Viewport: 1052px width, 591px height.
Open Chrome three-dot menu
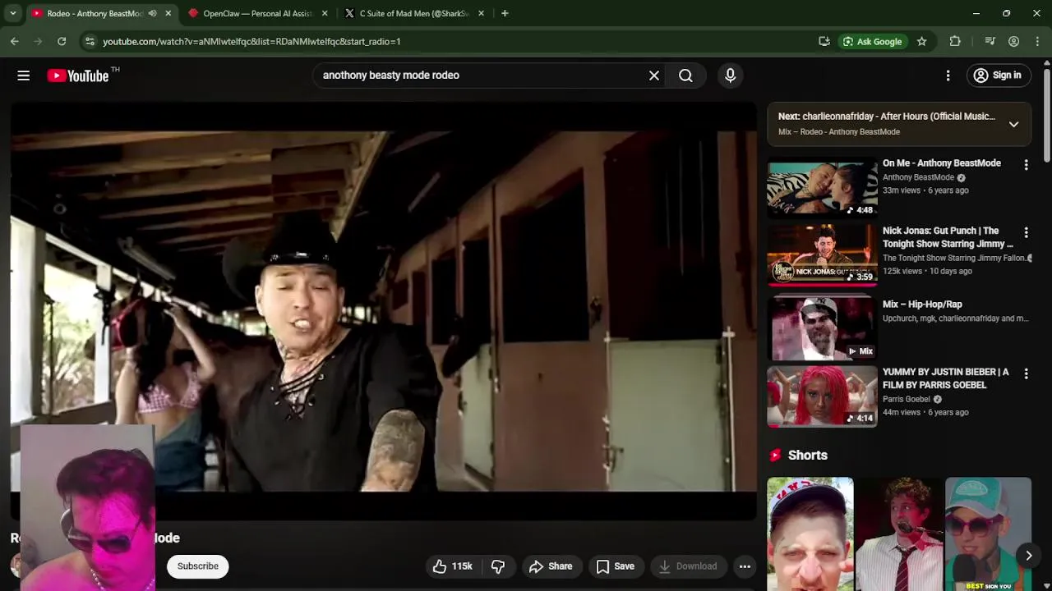coord(1038,41)
